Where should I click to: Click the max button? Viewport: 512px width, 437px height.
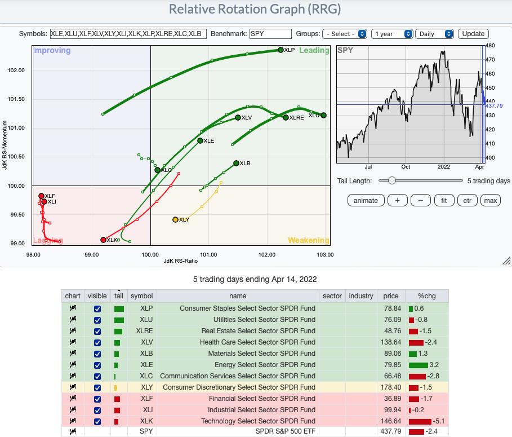pos(491,200)
